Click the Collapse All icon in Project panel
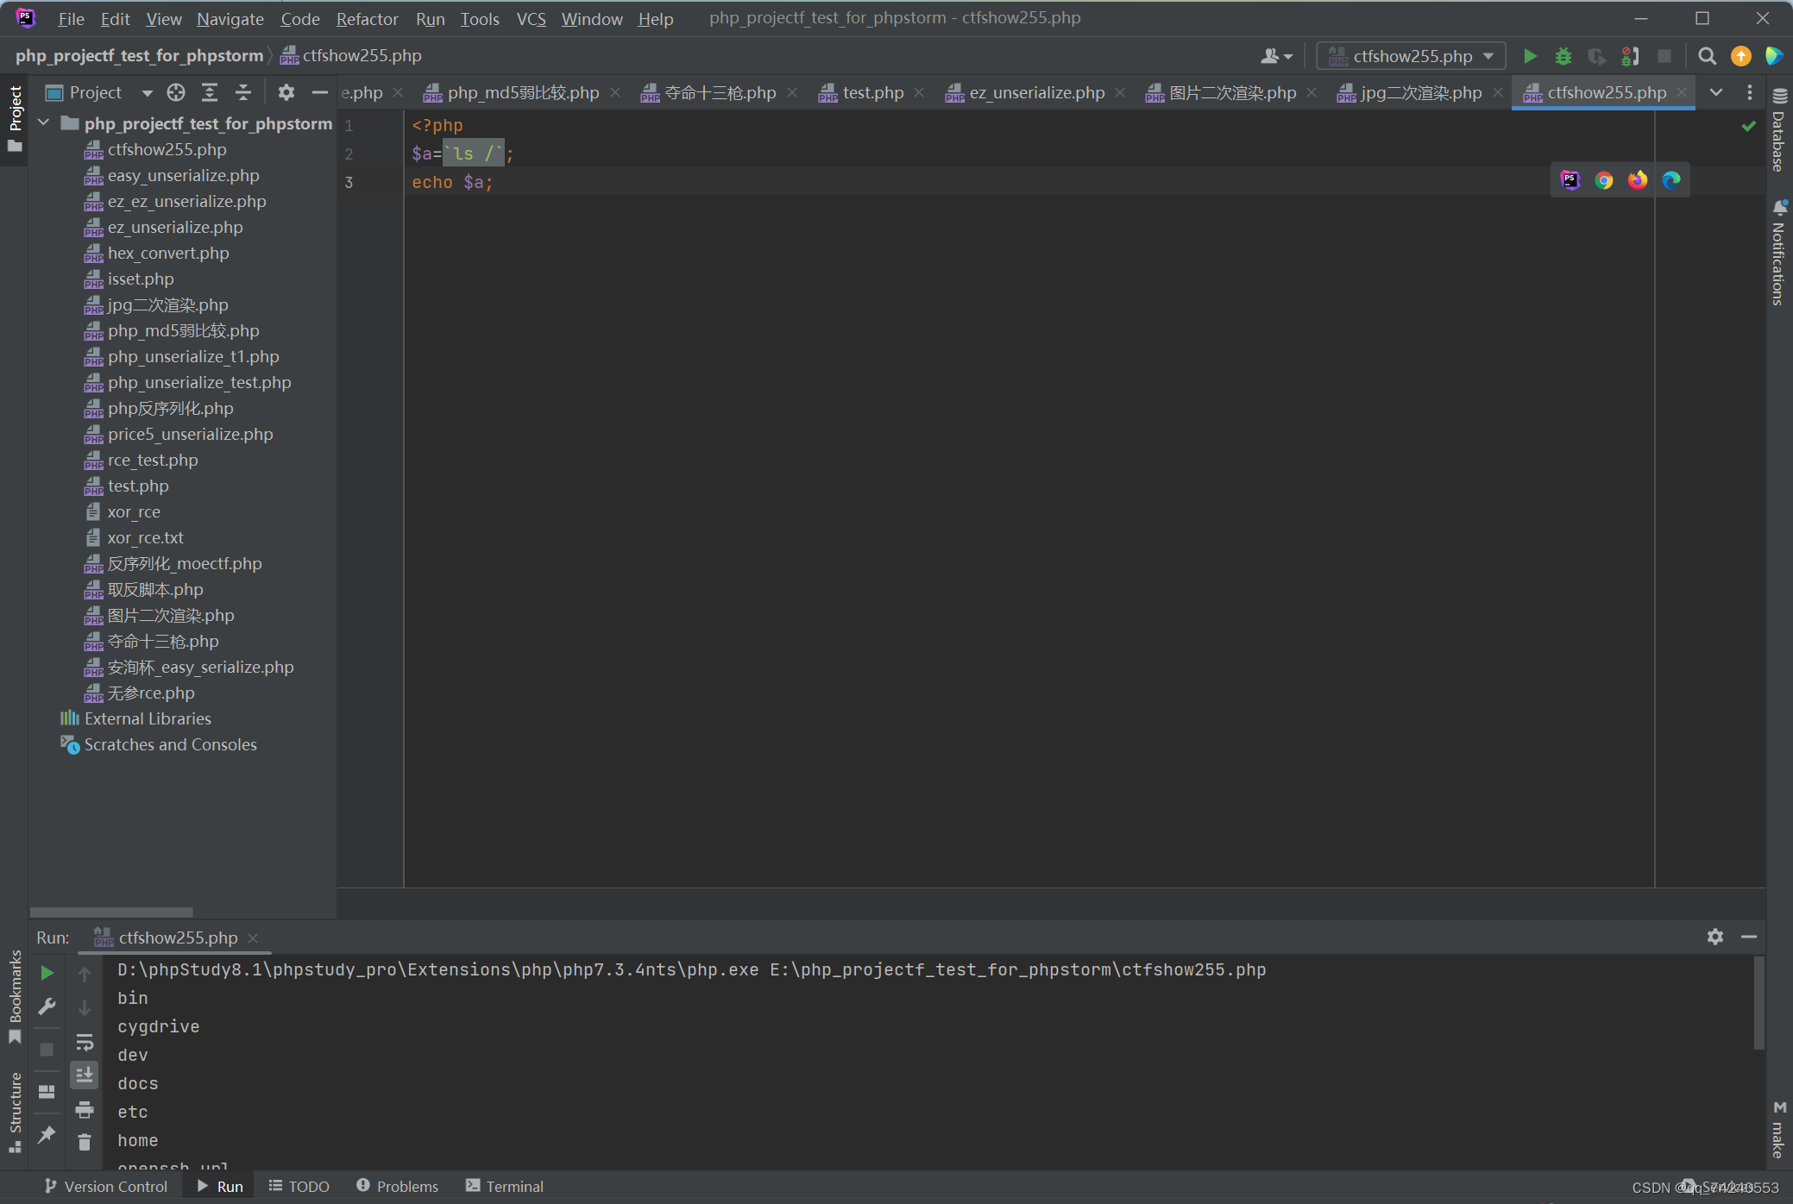 pos(239,91)
